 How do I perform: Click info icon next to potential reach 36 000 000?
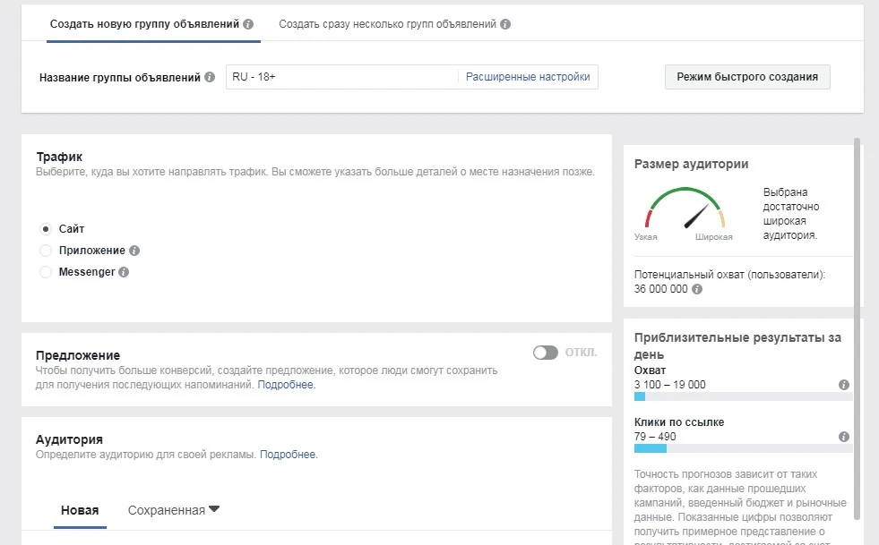point(697,289)
